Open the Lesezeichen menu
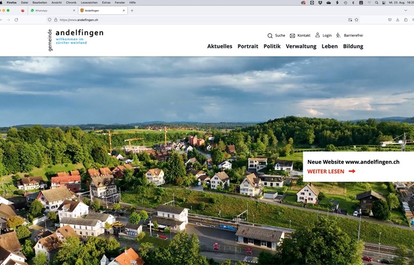414x265 pixels. (x=89, y=3)
